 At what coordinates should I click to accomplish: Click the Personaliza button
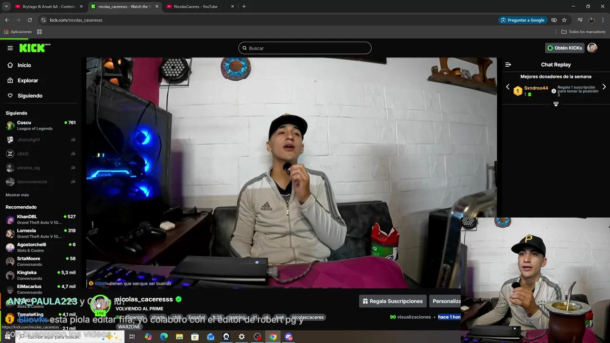click(446, 301)
